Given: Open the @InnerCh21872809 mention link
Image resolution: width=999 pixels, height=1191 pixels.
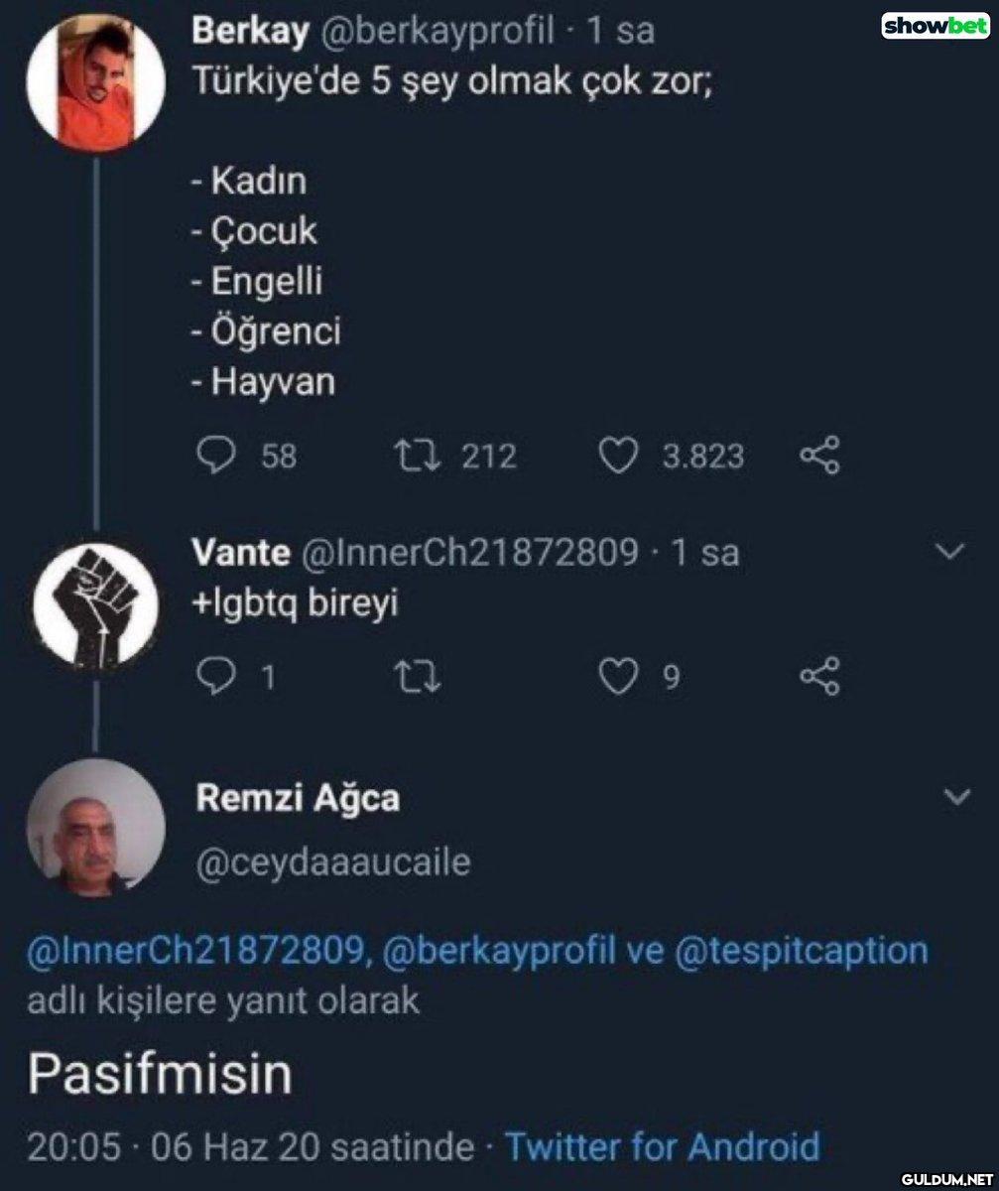Looking at the screenshot, I should (x=197, y=951).
